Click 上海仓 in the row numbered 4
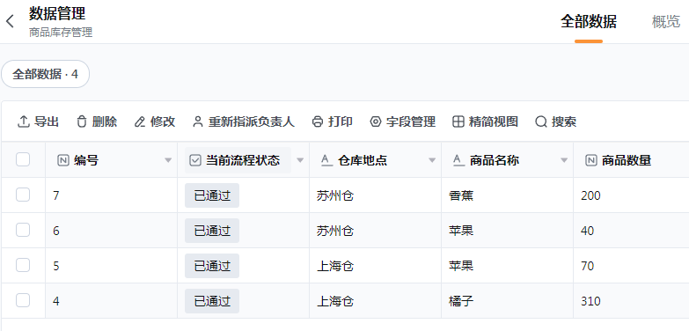The height and width of the screenshot is (331, 689). (335, 301)
